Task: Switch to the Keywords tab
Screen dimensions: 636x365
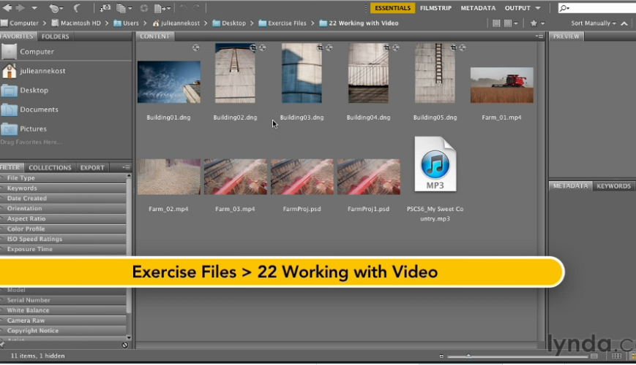Action: 614,186
